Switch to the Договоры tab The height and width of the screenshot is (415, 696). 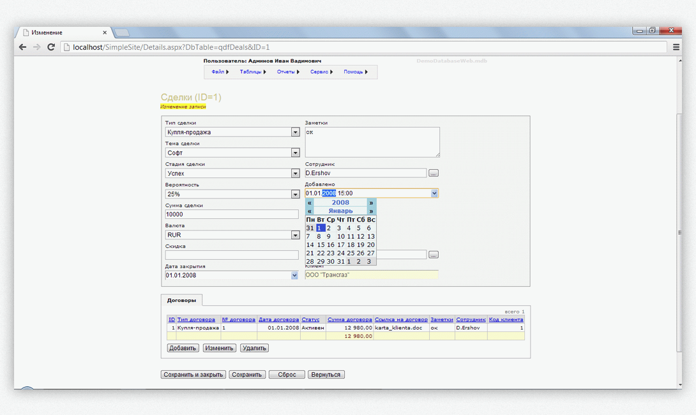181,301
